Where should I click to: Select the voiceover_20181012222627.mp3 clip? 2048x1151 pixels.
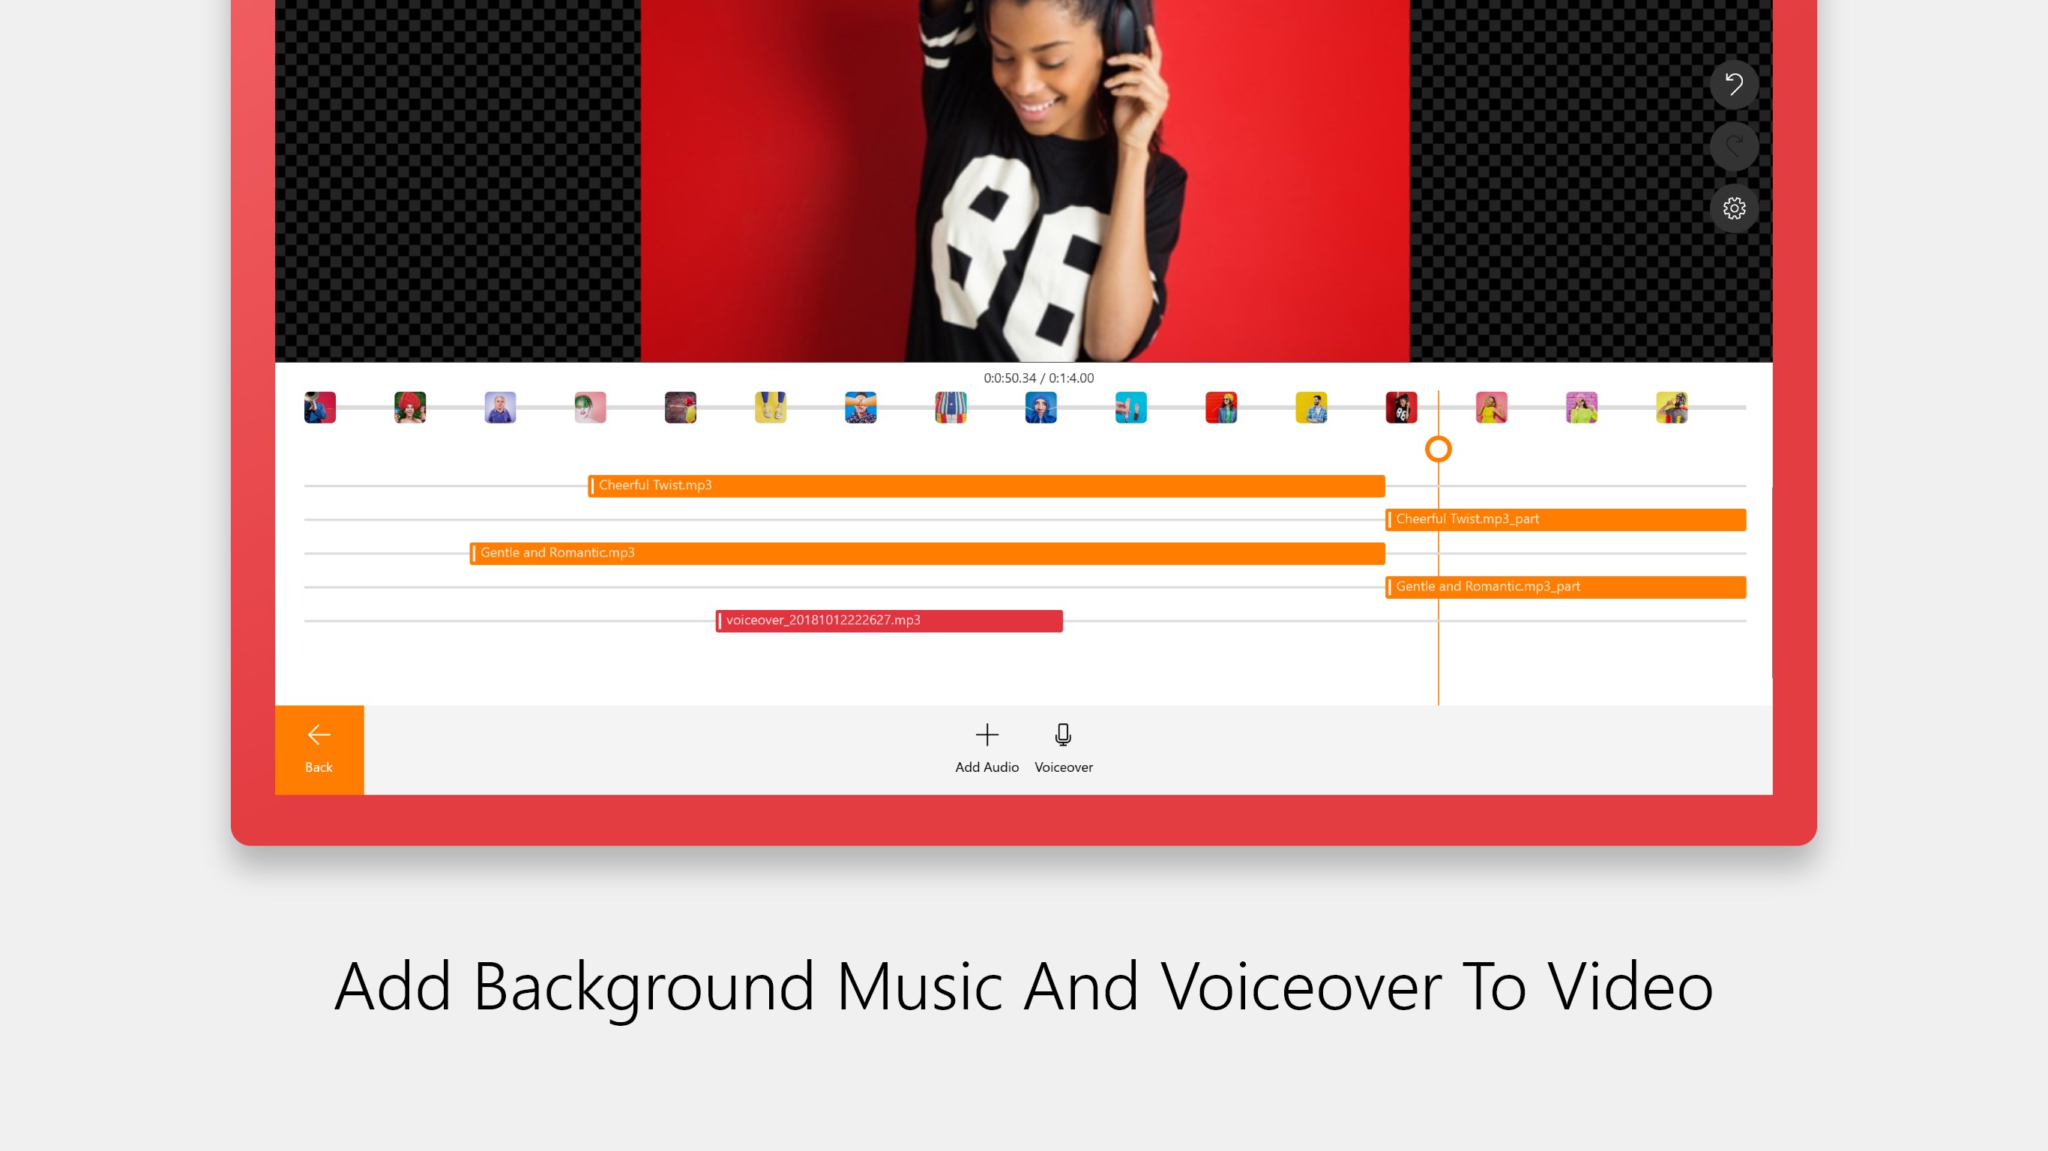tap(888, 620)
